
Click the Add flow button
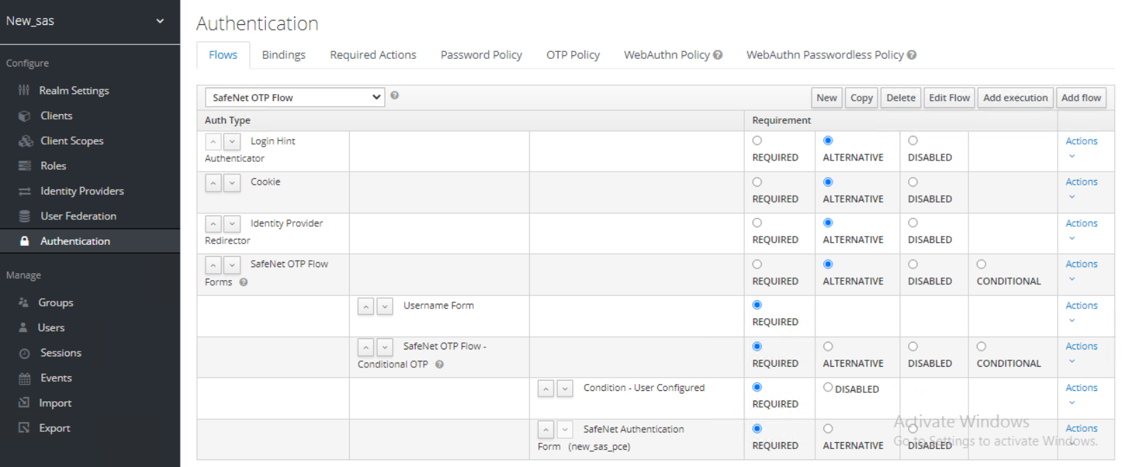tap(1081, 98)
